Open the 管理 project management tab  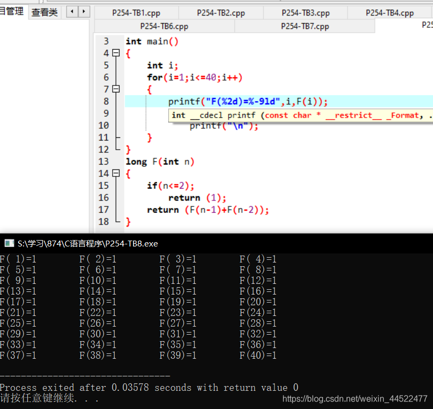point(12,12)
